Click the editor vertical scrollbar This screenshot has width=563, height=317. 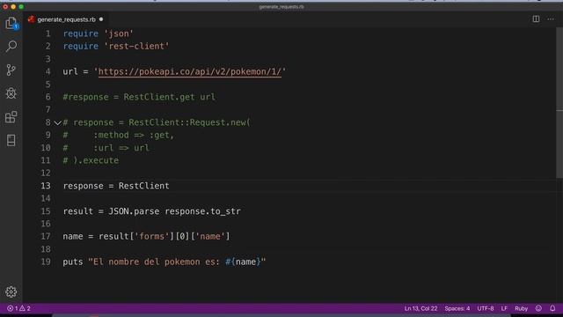[x=559, y=102]
